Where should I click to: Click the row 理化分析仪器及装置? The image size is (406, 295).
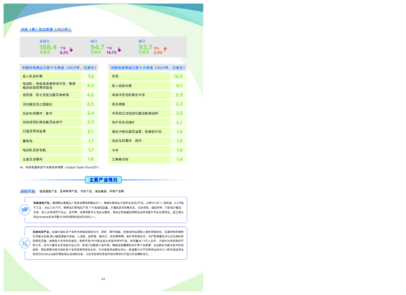[147, 132]
